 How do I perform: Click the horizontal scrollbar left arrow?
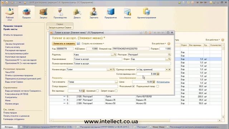coord(51,120)
